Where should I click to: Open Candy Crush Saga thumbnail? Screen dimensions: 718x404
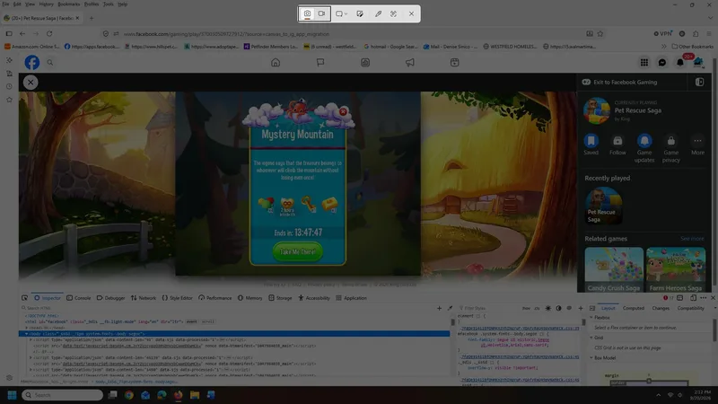tap(614, 269)
